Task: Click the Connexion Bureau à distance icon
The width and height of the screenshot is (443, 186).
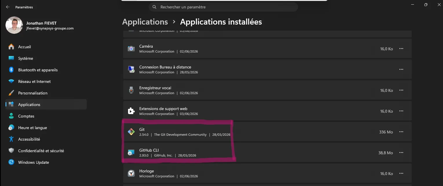Action: [x=131, y=69]
